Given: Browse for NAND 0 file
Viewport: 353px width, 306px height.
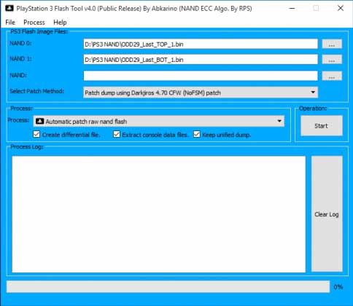Looking at the screenshot, I should click(x=332, y=44).
